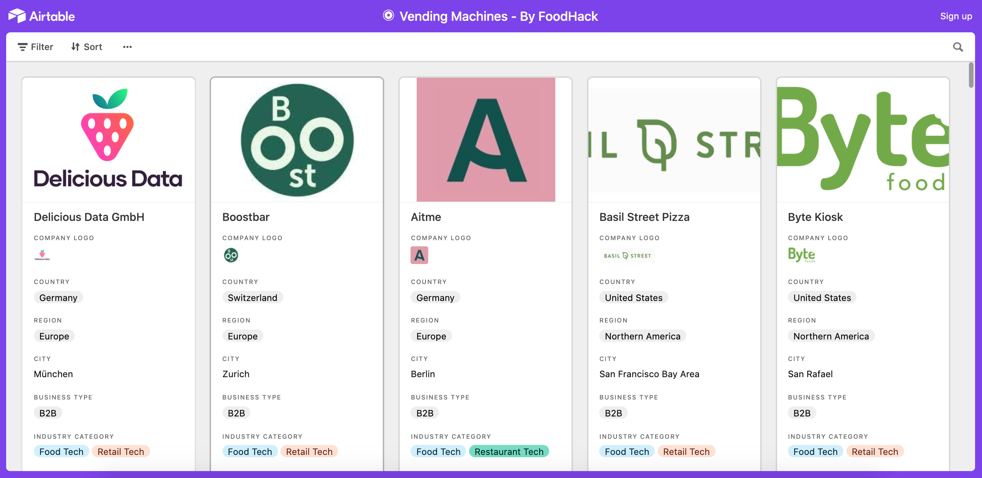Screen dimensions: 982x478
Task: Click Food Tech tag on Aitme card
Action: tap(438, 451)
